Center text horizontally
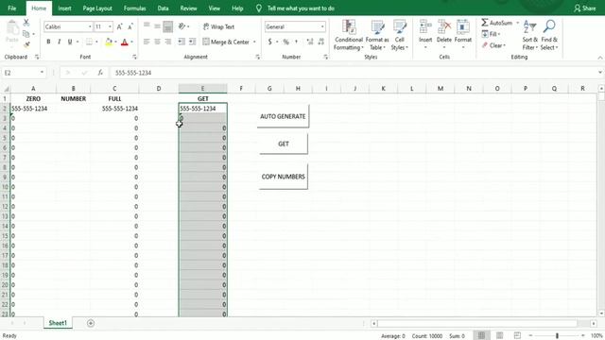Image resolution: width=605 pixels, height=340 pixels. click(x=157, y=42)
